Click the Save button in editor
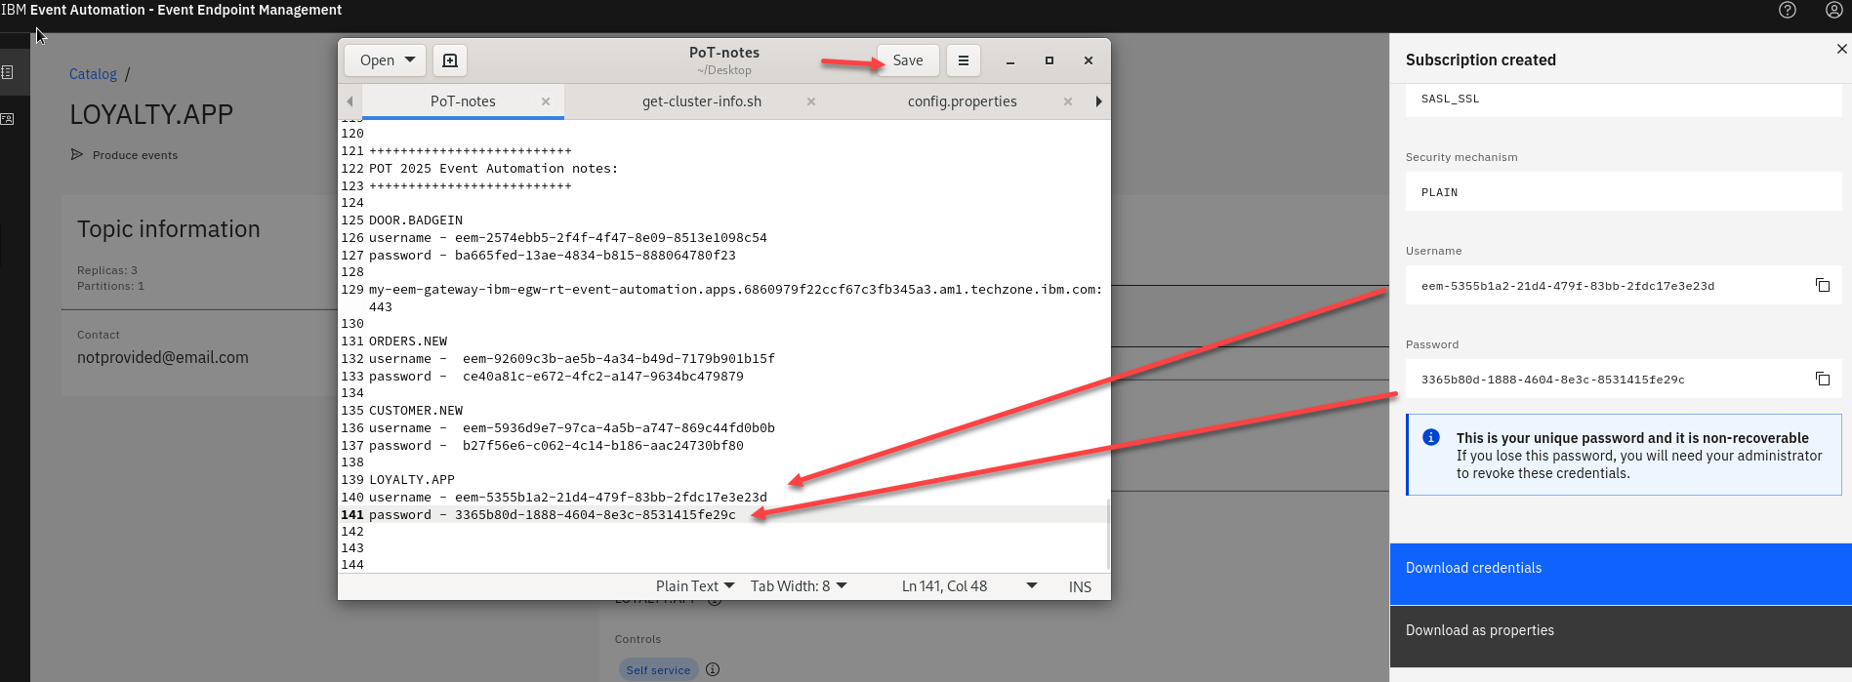Viewport: 1852px width, 682px height. pyautogui.click(x=907, y=60)
